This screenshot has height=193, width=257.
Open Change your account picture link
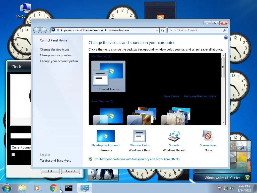click(59, 61)
